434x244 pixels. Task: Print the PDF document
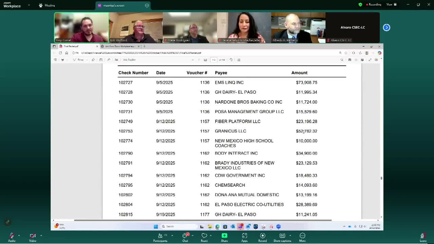point(350,60)
